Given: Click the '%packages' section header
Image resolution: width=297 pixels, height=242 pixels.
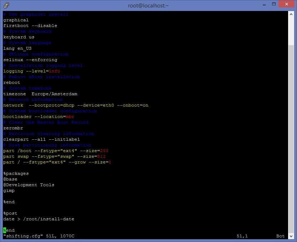Looking at the screenshot, I should point(16,173).
